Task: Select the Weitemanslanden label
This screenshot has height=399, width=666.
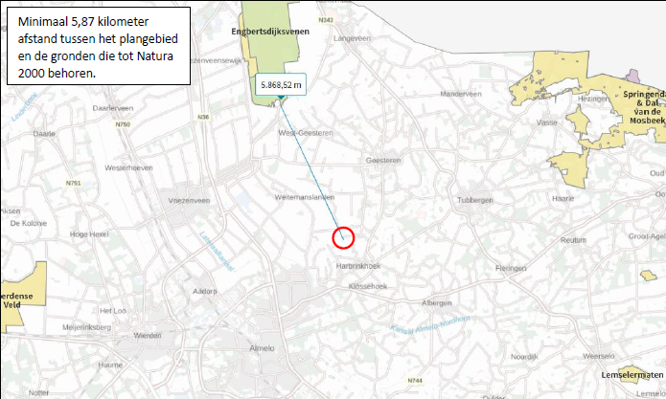Action: click(x=304, y=197)
